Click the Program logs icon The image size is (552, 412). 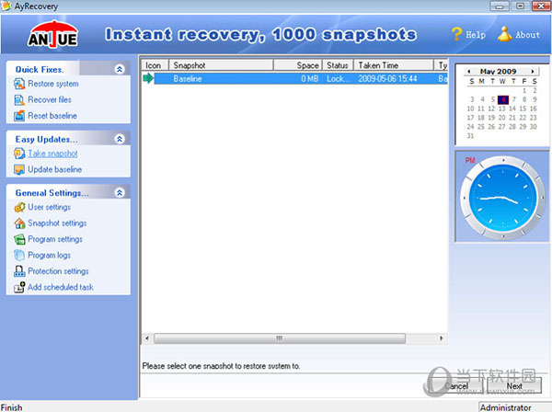(19, 256)
